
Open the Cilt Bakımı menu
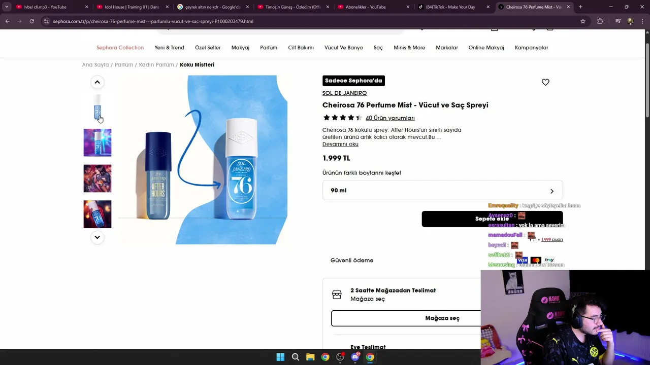(301, 48)
